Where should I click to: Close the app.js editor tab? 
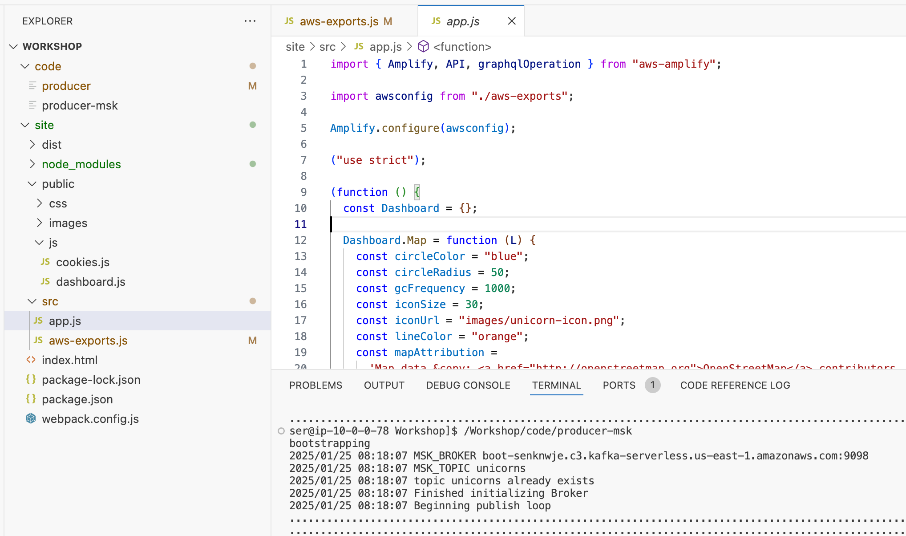tap(512, 21)
